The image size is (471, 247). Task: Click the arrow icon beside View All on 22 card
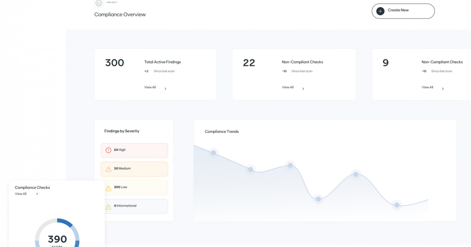[303, 88]
